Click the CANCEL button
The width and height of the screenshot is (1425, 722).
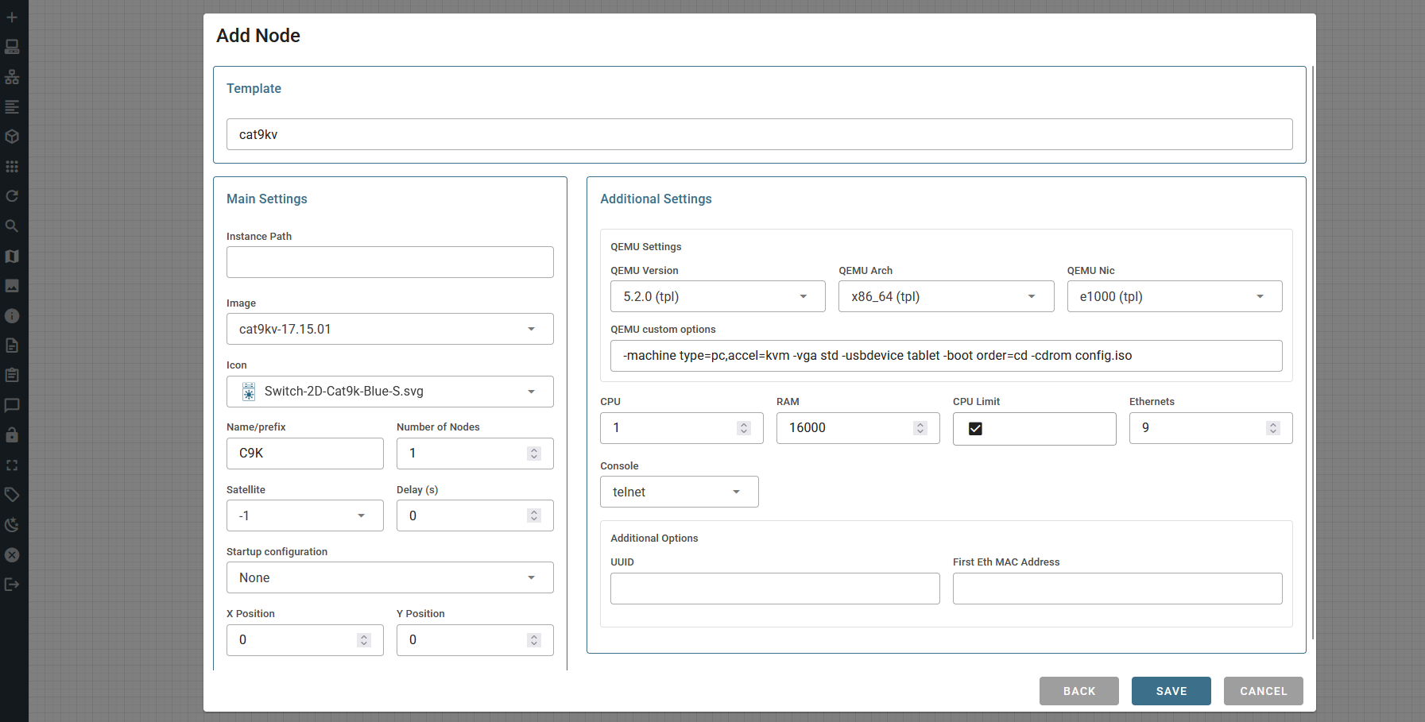click(1264, 691)
